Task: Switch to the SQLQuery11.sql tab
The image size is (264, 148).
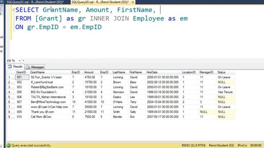Action: (x=35, y=2)
